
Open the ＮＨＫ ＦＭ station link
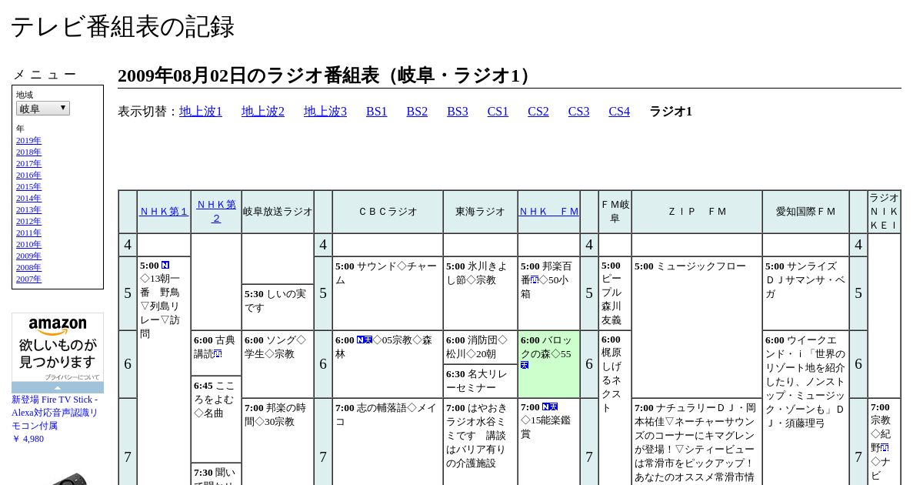tap(549, 212)
